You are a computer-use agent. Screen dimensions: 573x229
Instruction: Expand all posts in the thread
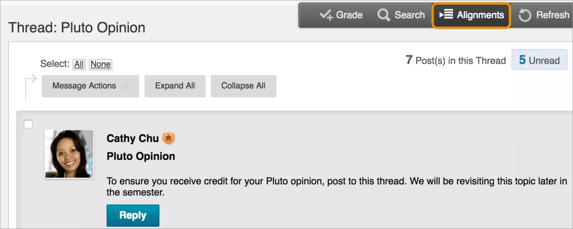175,86
